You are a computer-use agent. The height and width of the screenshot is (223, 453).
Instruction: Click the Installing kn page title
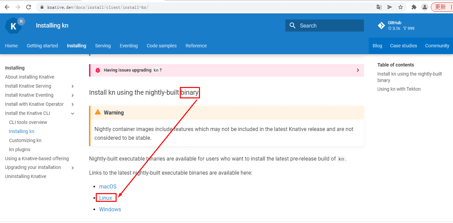(52, 26)
